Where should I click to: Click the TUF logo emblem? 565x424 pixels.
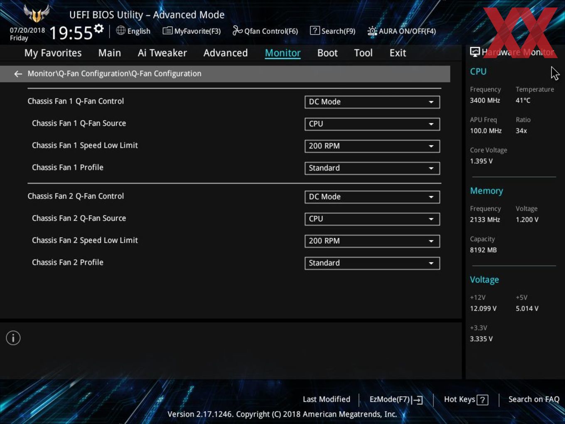click(37, 14)
